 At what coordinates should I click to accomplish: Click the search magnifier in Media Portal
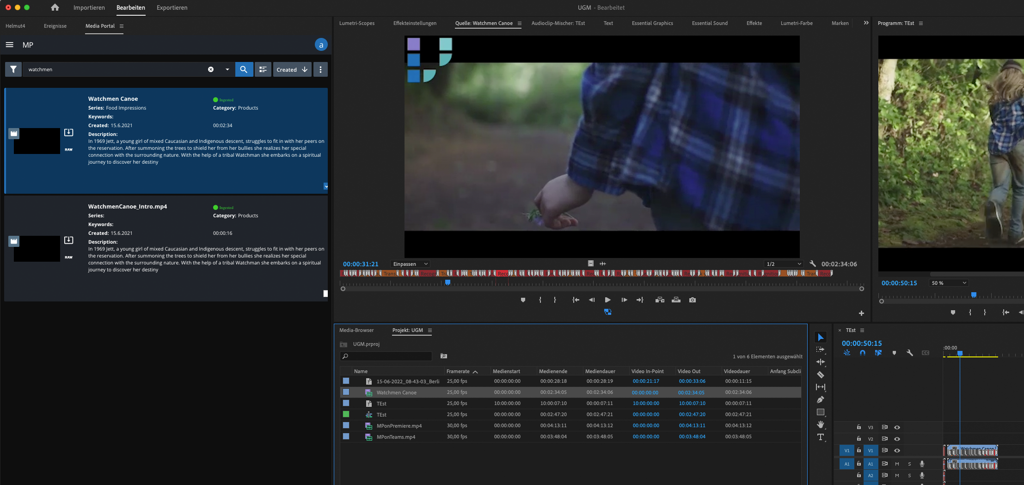(x=244, y=69)
